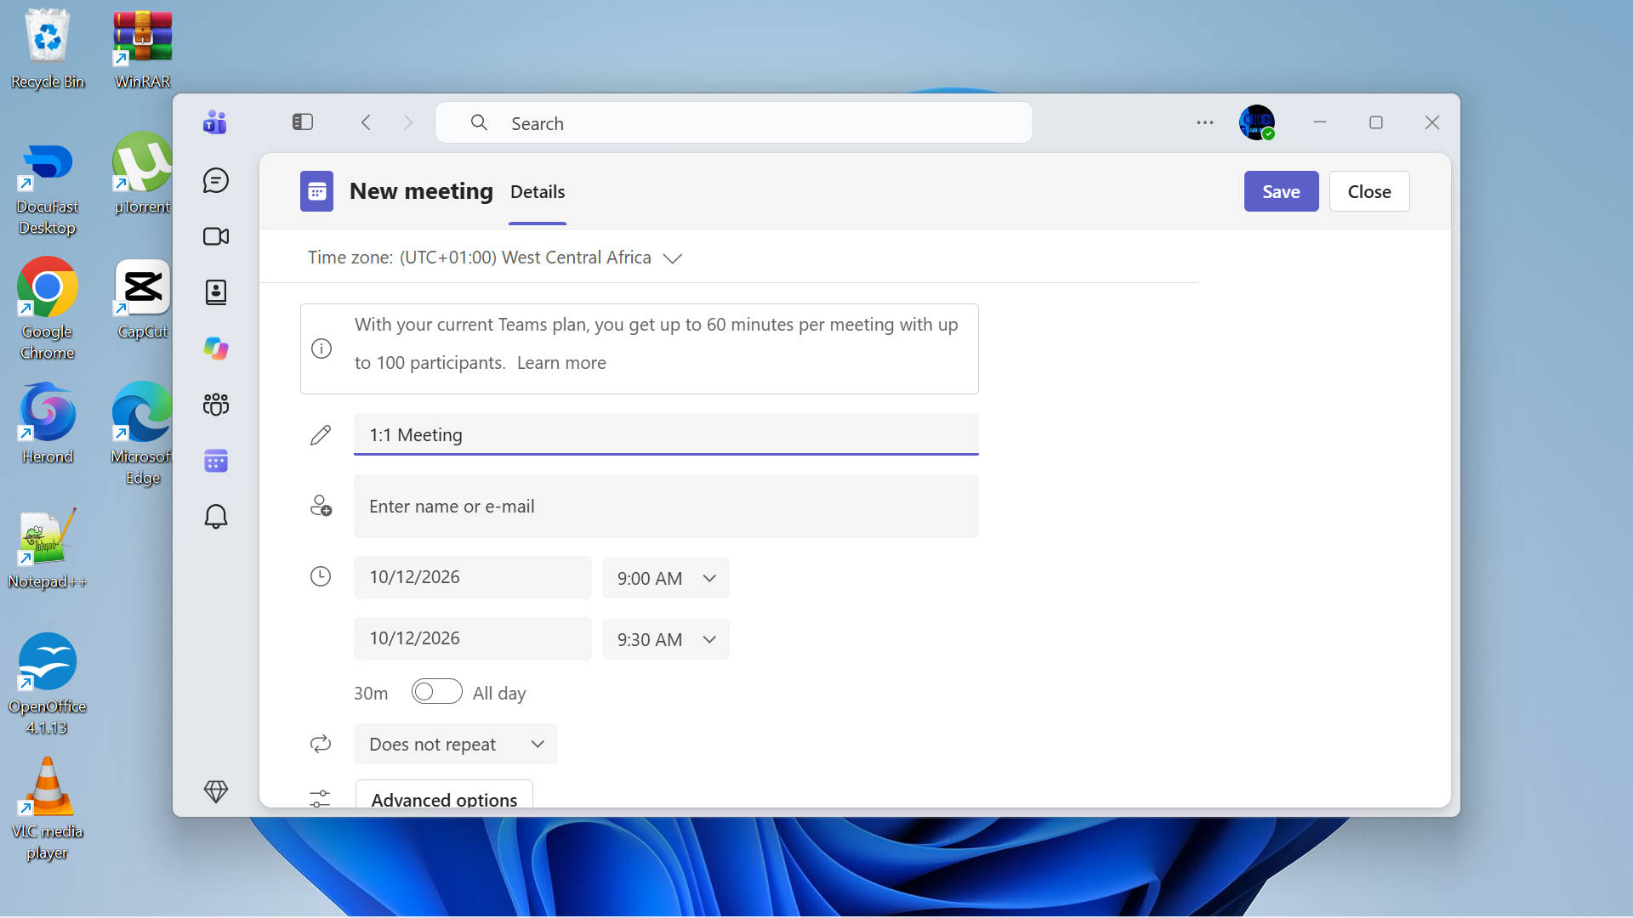Open the Learn more link
Viewport: 1633px width, 918px height.
click(x=561, y=363)
